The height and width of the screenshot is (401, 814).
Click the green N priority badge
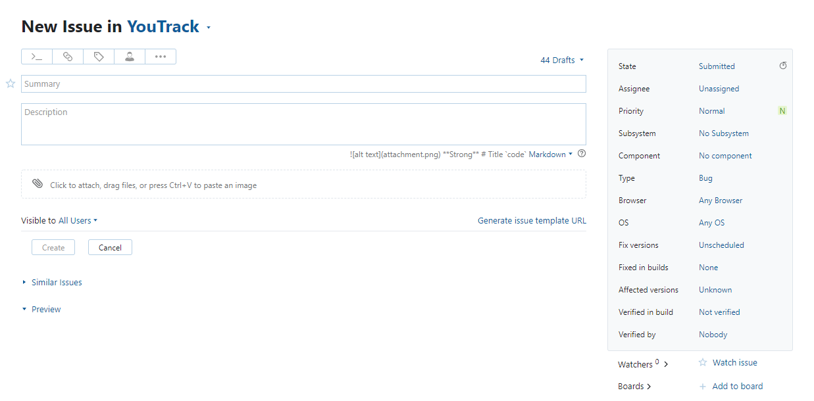pos(782,110)
